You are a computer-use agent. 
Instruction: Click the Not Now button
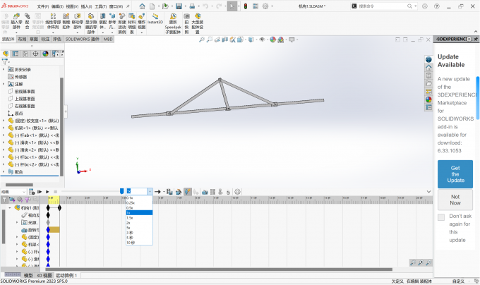click(455, 200)
